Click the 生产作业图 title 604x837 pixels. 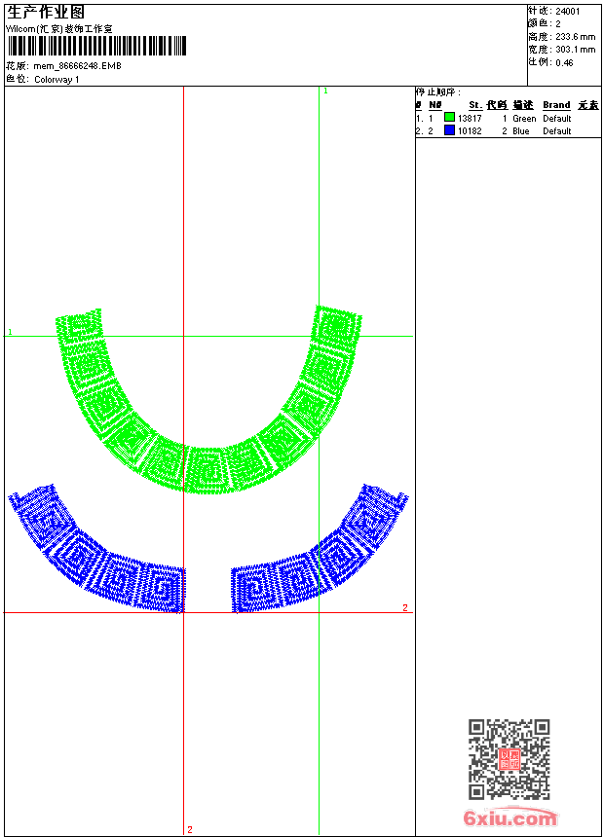click(46, 13)
